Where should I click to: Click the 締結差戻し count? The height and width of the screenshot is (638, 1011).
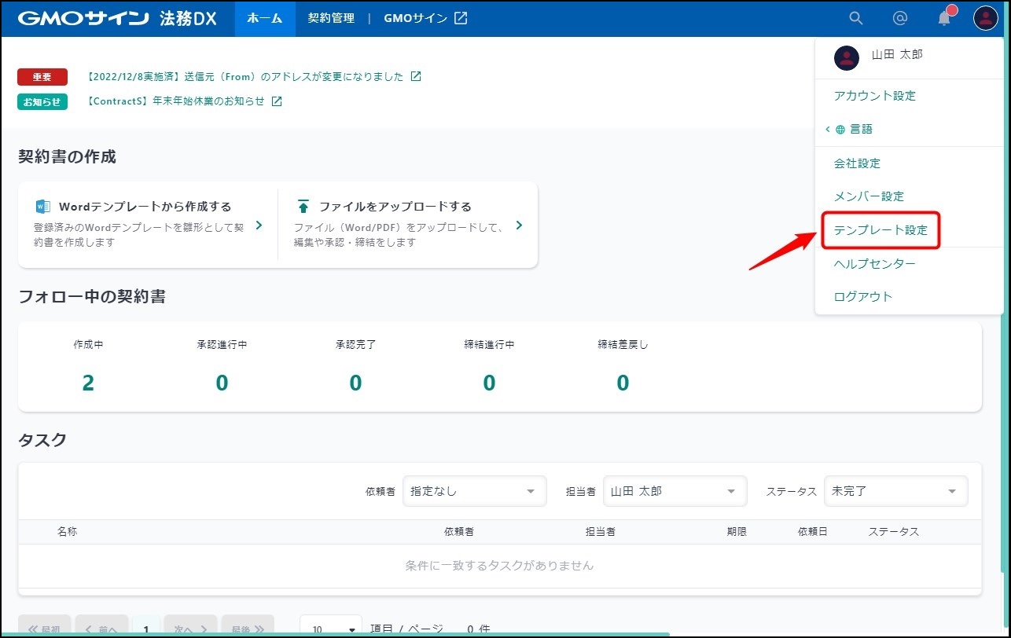(x=623, y=383)
